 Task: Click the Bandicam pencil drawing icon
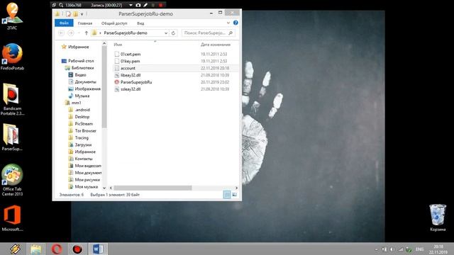tap(145, 5)
